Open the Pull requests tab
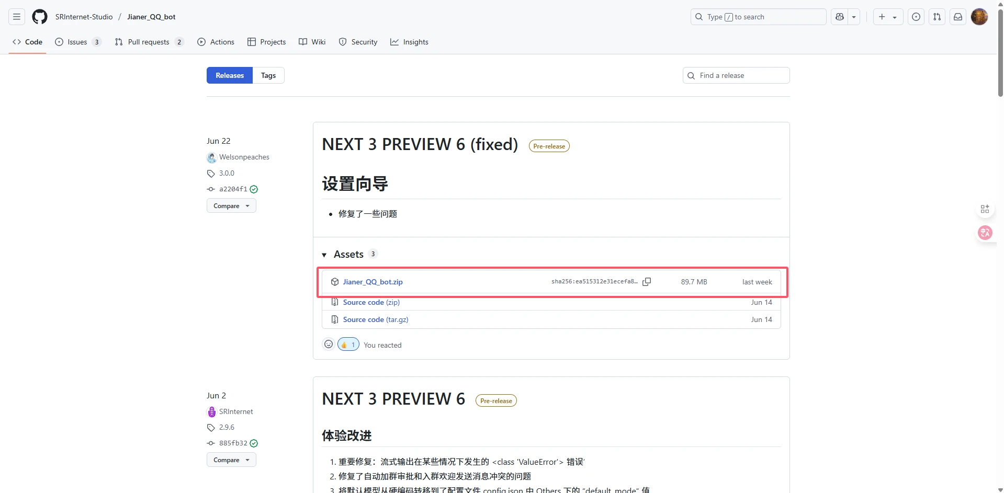The height and width of the screenshot is (493, 1004). coord(149,42)
